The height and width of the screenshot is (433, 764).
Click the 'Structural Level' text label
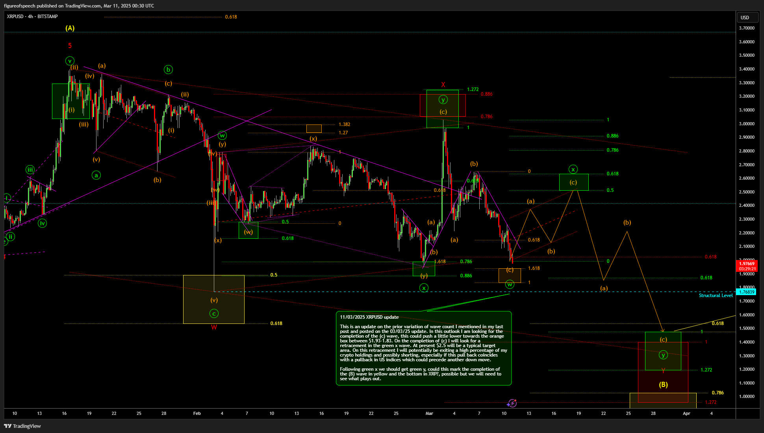click(x=716, y=295)
